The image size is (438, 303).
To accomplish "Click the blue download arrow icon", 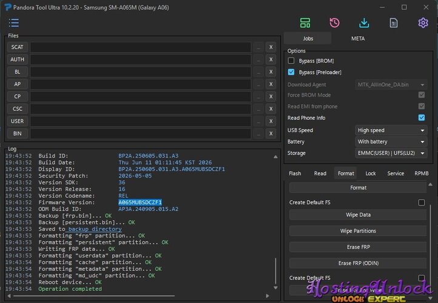I will [x=364, y=23].
